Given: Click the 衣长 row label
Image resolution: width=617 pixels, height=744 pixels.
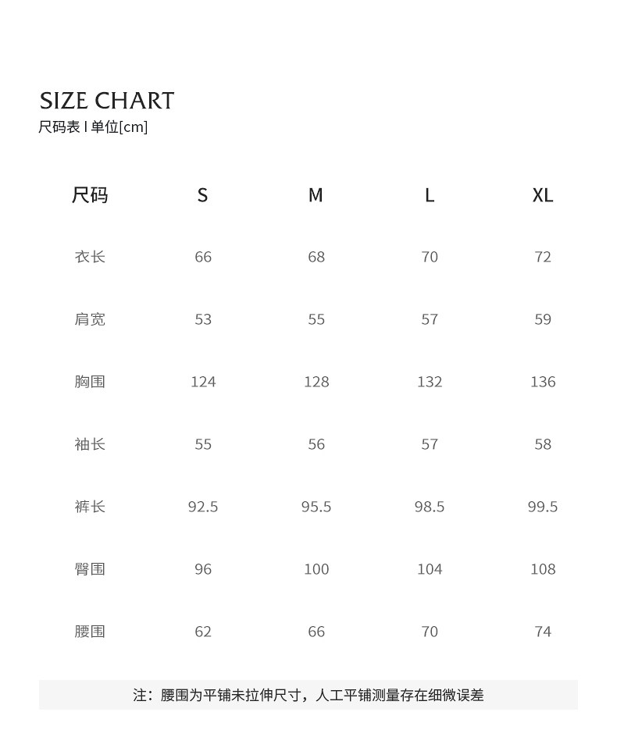Looking at the screenshot, I should [x=90, y=257].
